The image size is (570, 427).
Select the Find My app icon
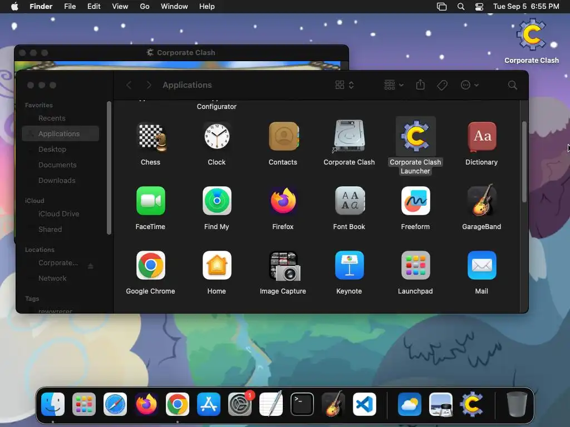click(x=217, y=201)
